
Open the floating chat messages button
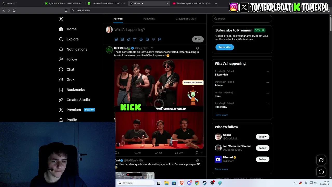click(x=321, y=172)
